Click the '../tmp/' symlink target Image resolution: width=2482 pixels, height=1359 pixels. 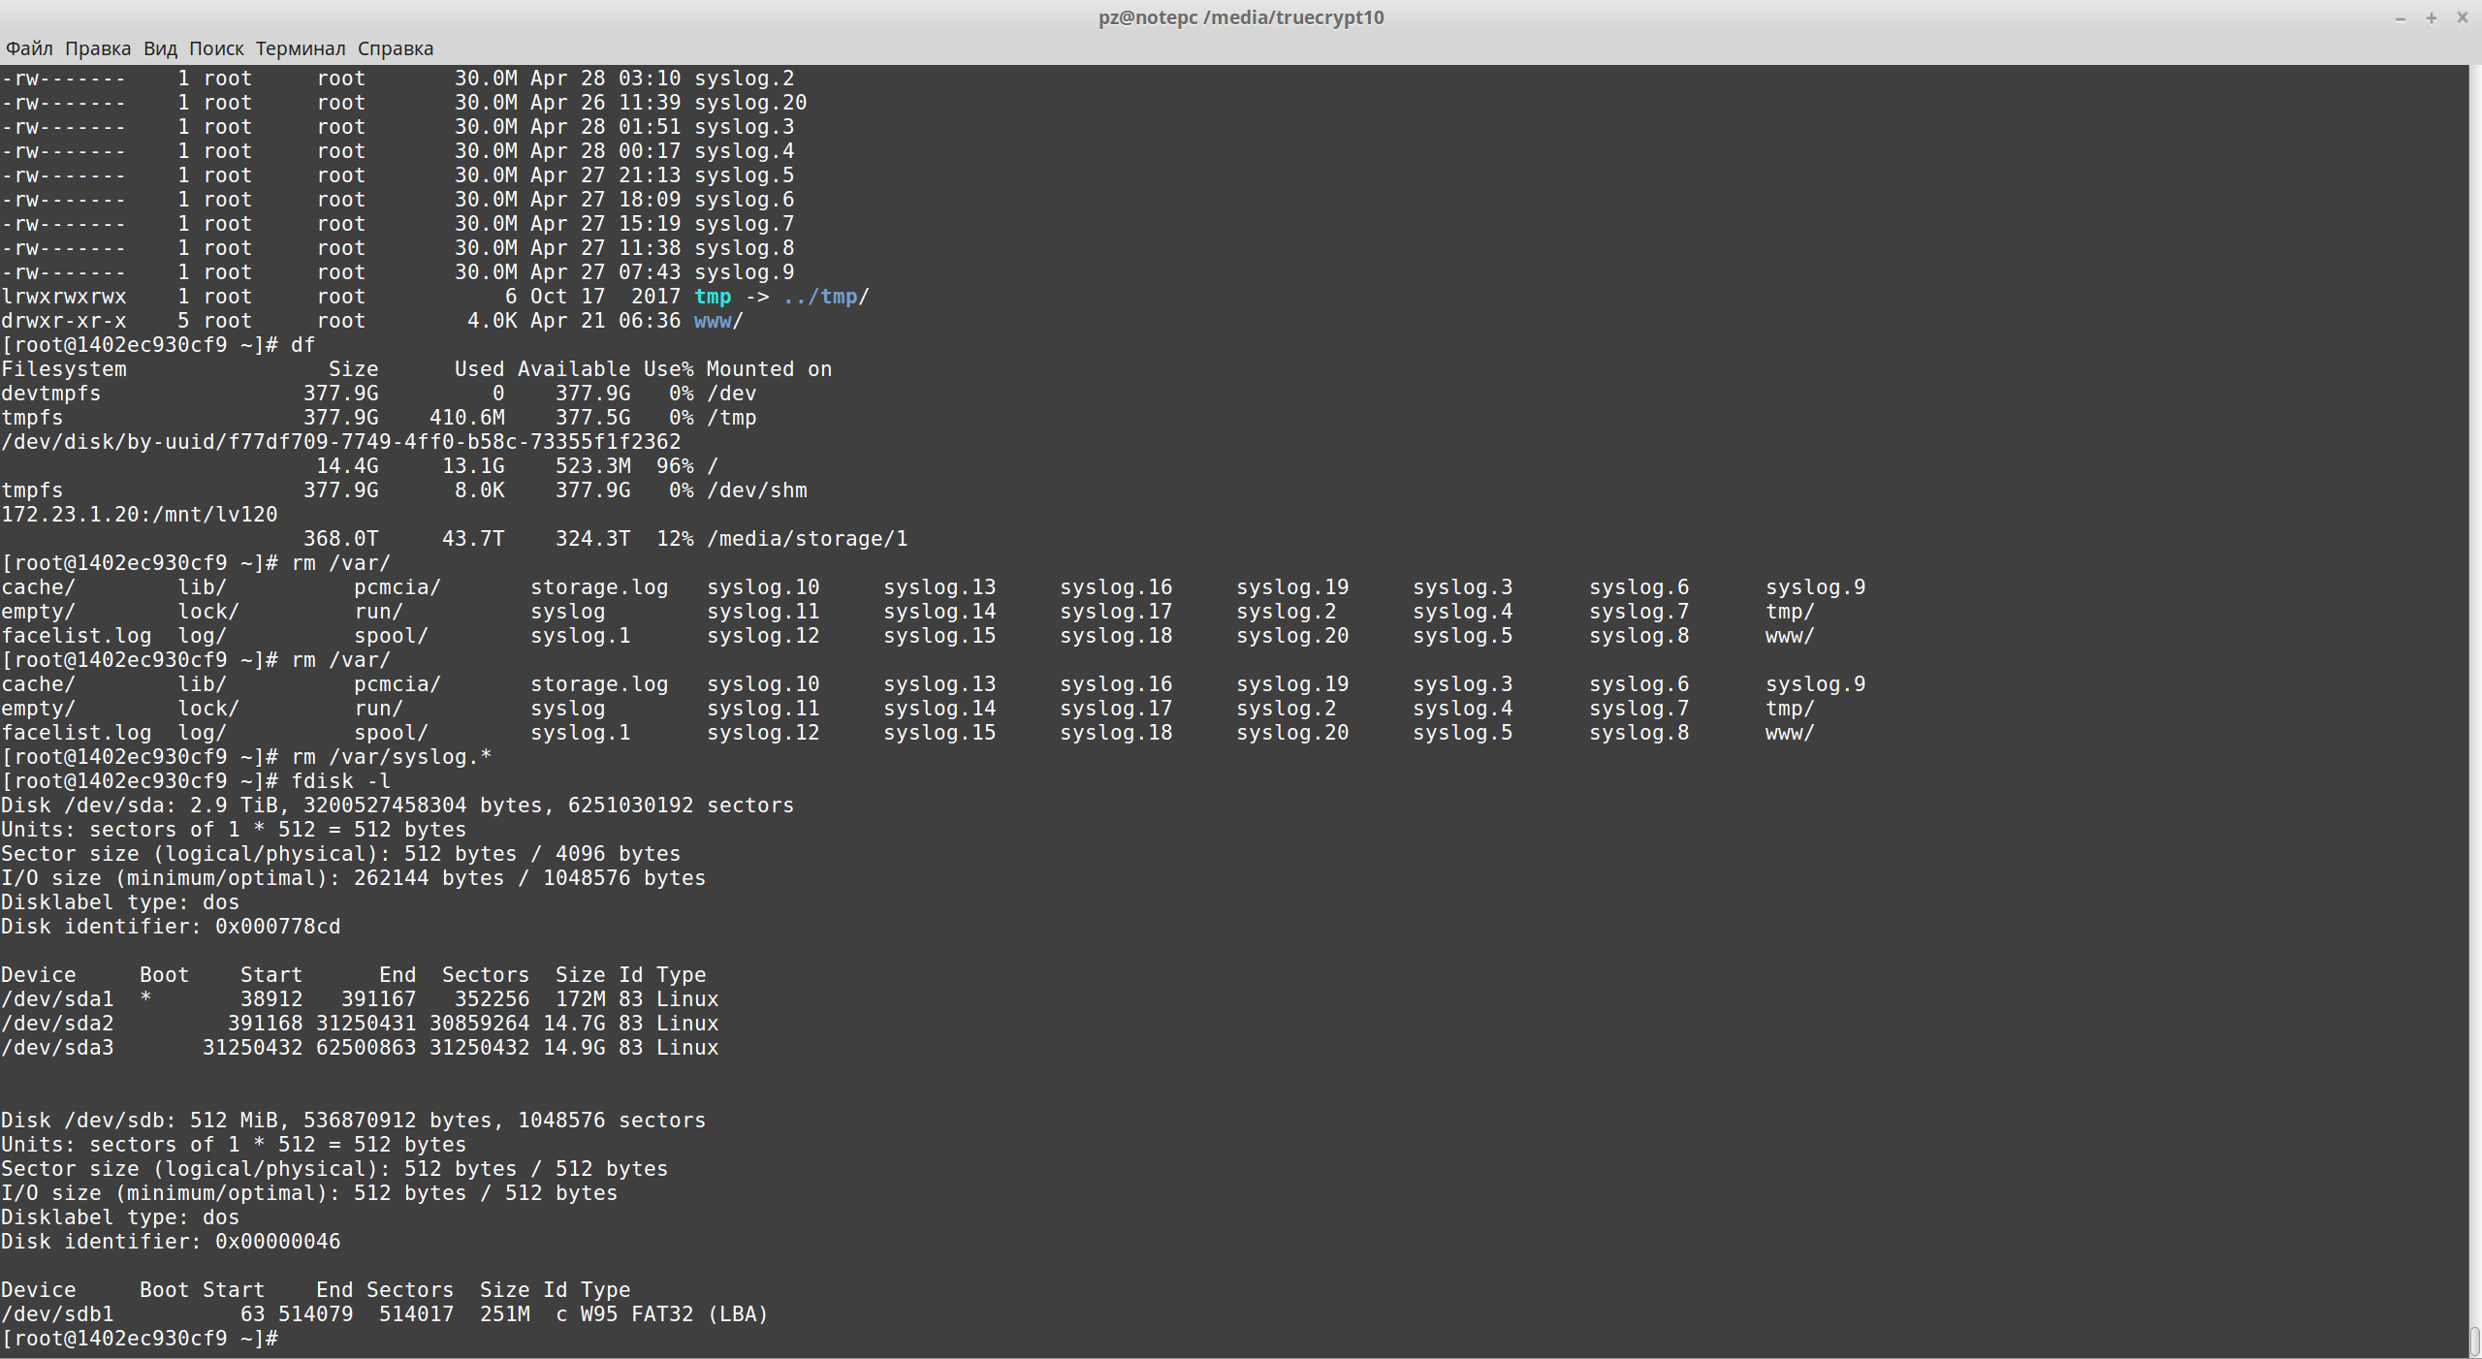[826, 297]
